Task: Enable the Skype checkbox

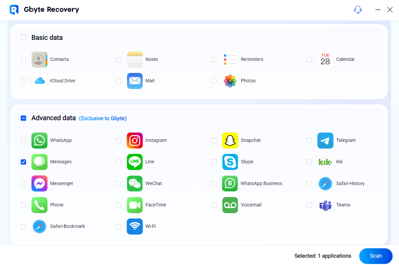Action: 214,162
